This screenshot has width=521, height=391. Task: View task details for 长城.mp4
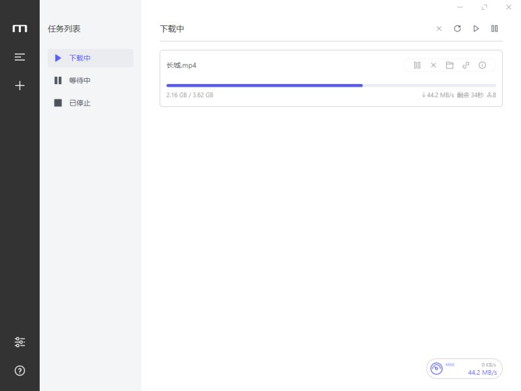coord(482,65)
